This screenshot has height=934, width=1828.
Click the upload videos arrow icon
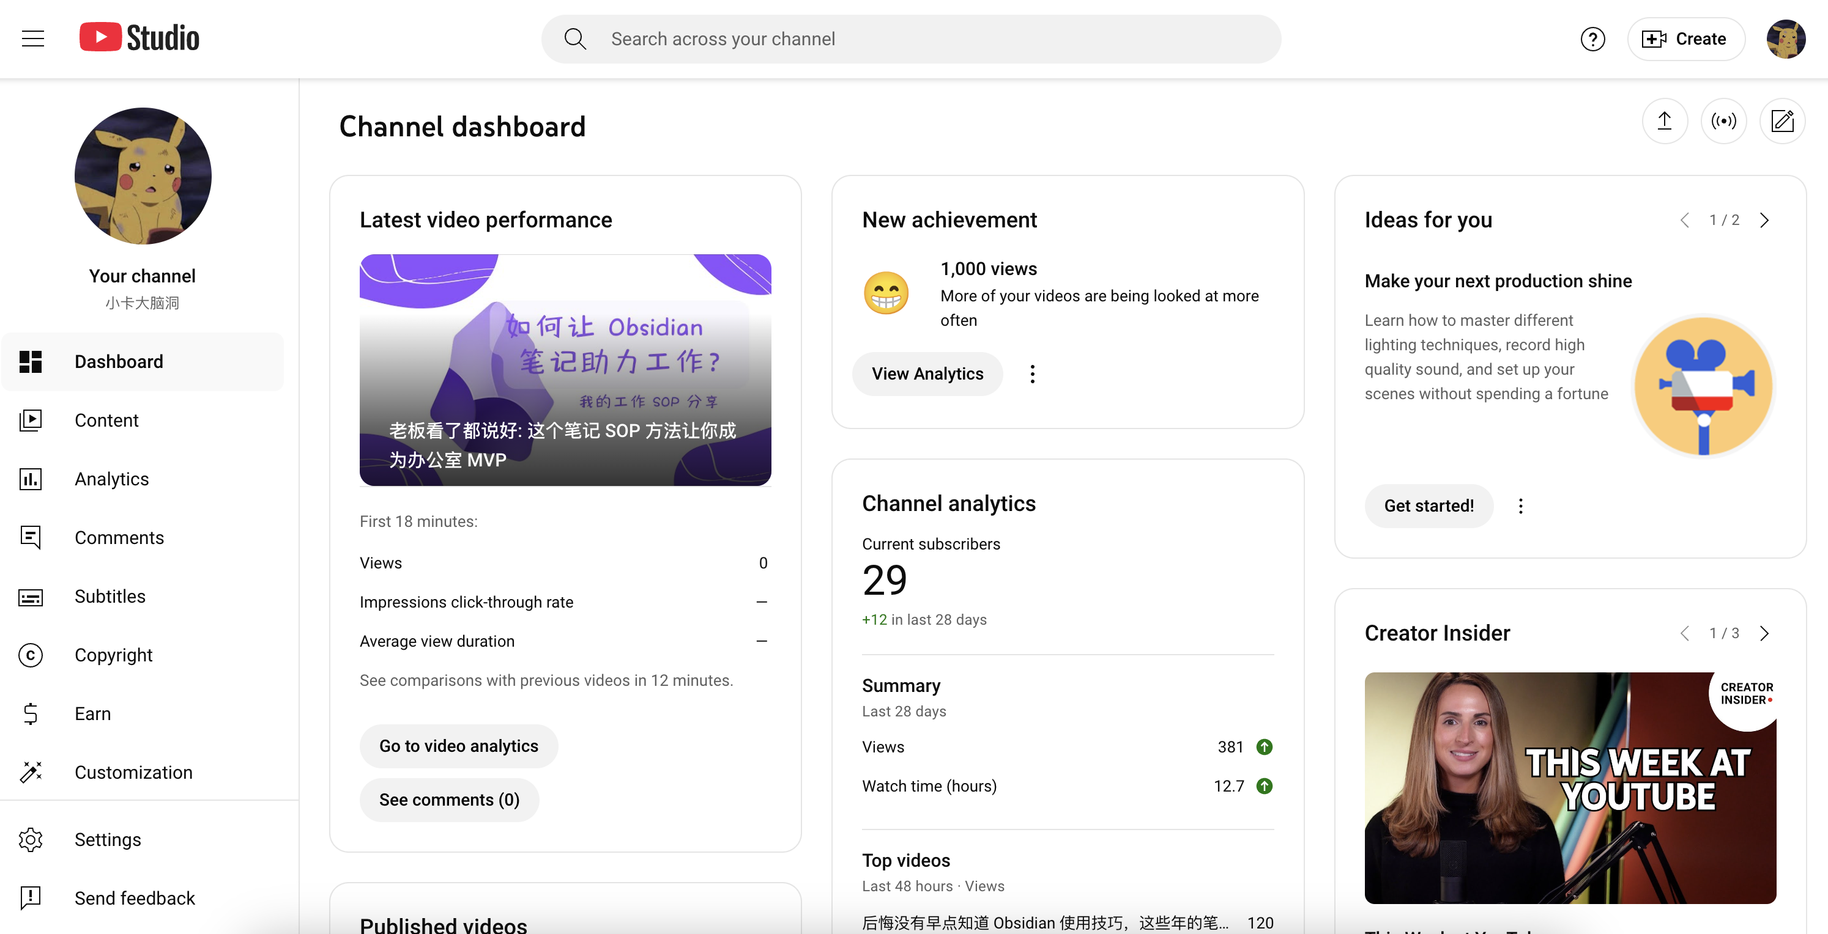coord(1664,121)
